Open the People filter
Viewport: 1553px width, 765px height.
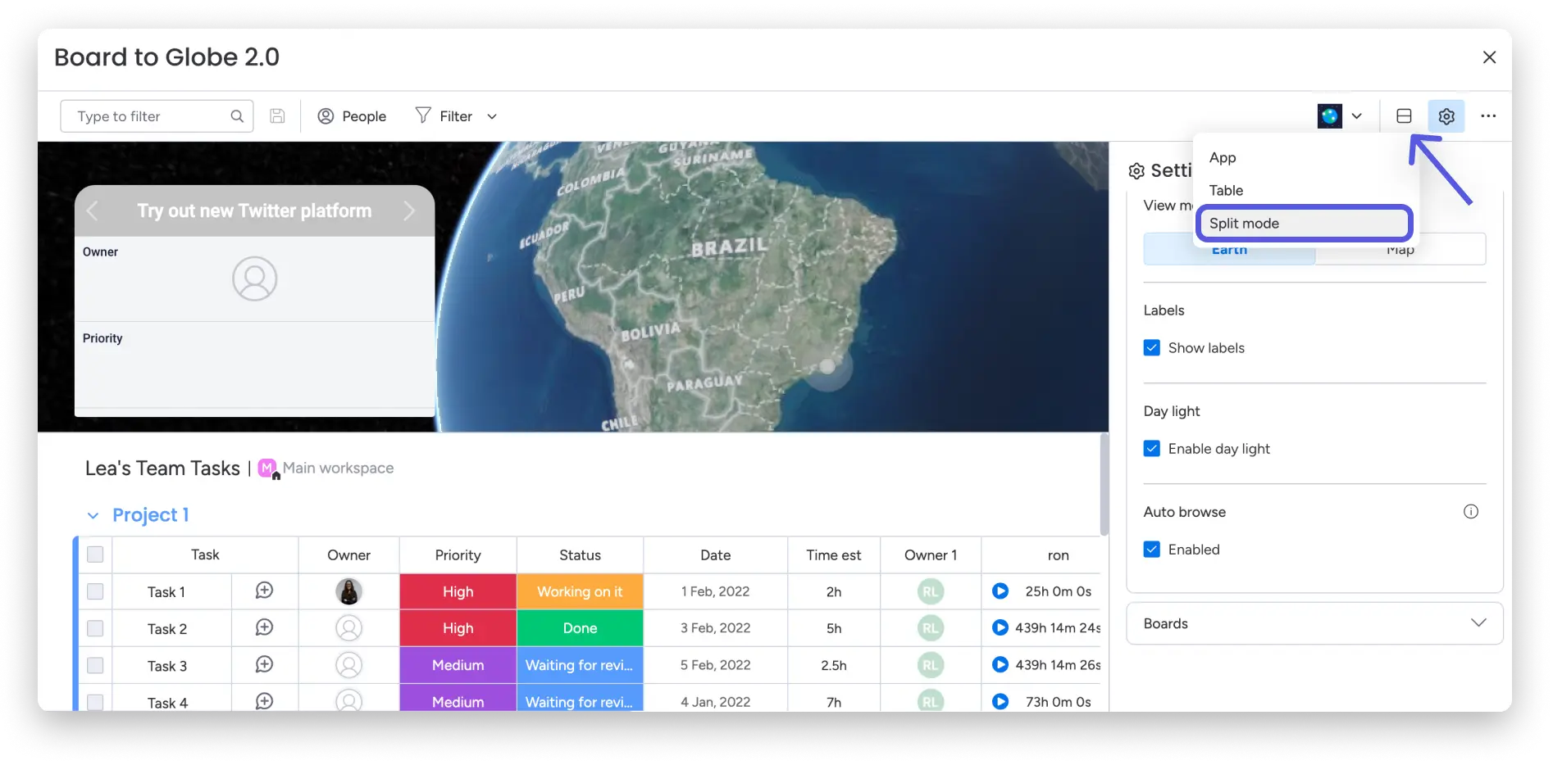tap(352, 116)
